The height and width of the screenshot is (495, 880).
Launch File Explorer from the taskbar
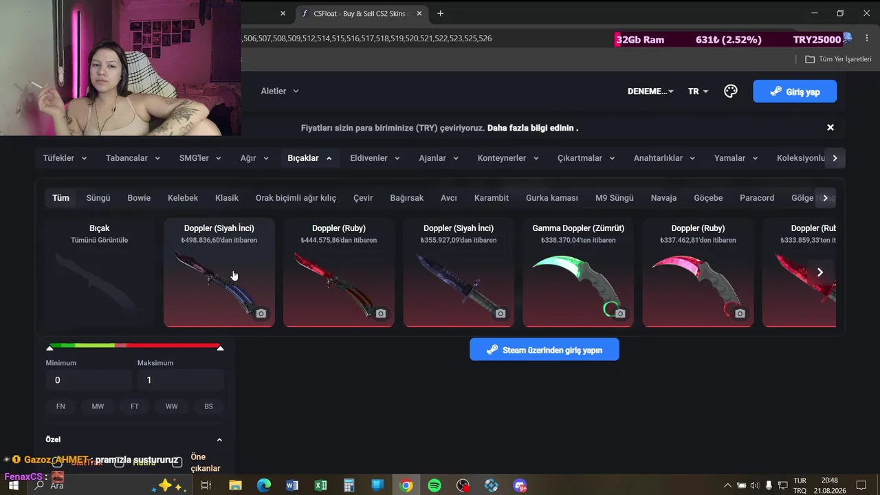235,485
